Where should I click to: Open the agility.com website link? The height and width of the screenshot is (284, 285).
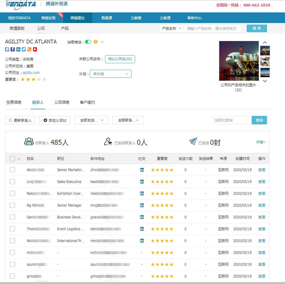(x=31, y=72)
